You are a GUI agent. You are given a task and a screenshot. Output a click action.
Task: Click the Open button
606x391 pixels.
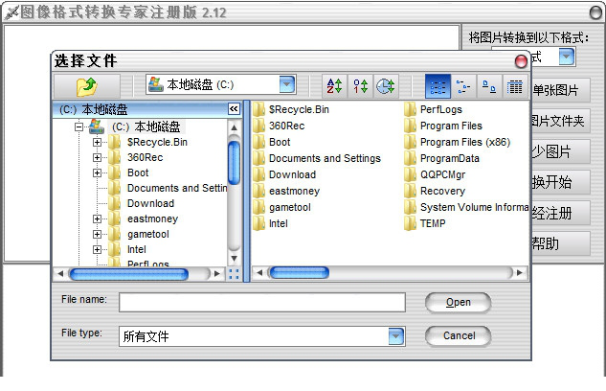coord(459,302)
